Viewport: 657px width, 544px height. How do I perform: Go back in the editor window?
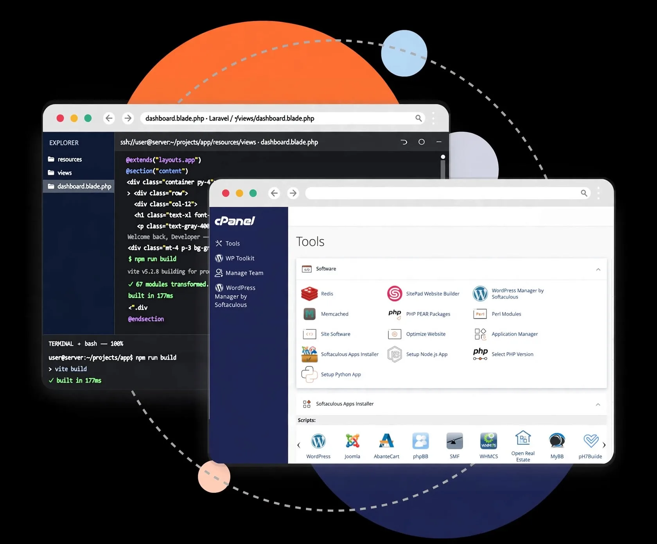pyautogui.click(x=109, y=118)
